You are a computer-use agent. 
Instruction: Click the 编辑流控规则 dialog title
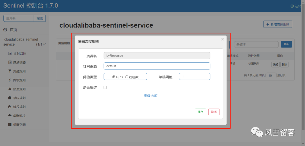88,41
